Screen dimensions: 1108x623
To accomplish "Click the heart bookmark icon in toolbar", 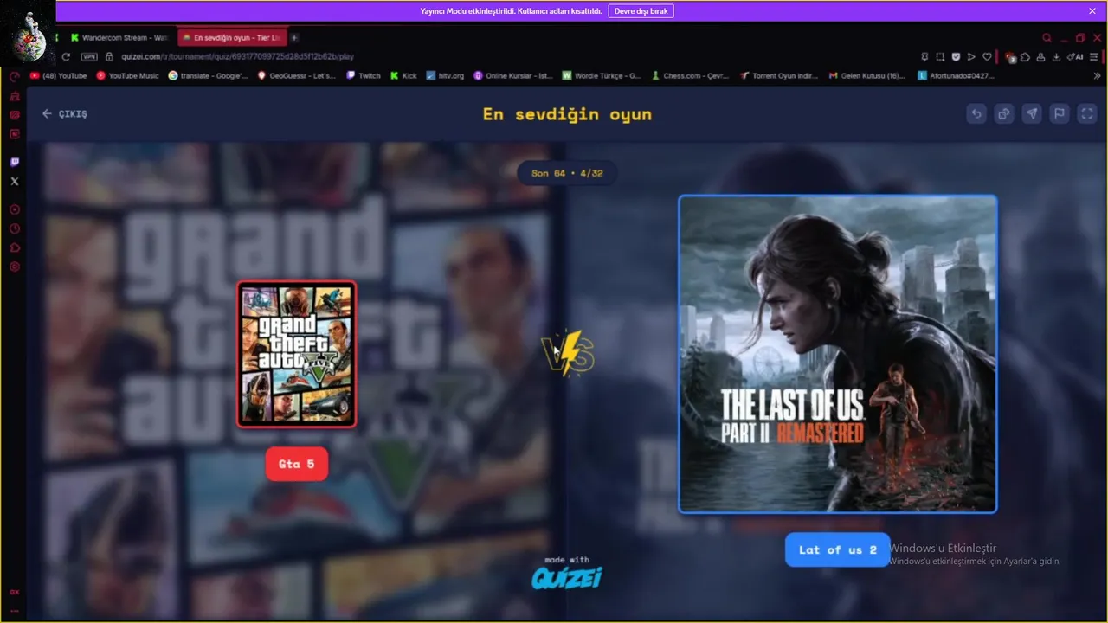I will (x=986, y=56).
